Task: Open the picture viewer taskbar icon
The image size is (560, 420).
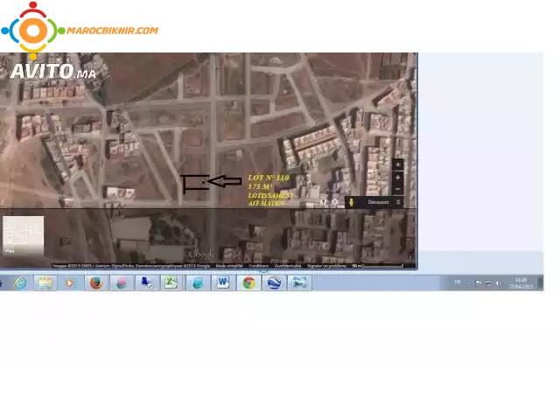Action: click(x=299, y=283)
